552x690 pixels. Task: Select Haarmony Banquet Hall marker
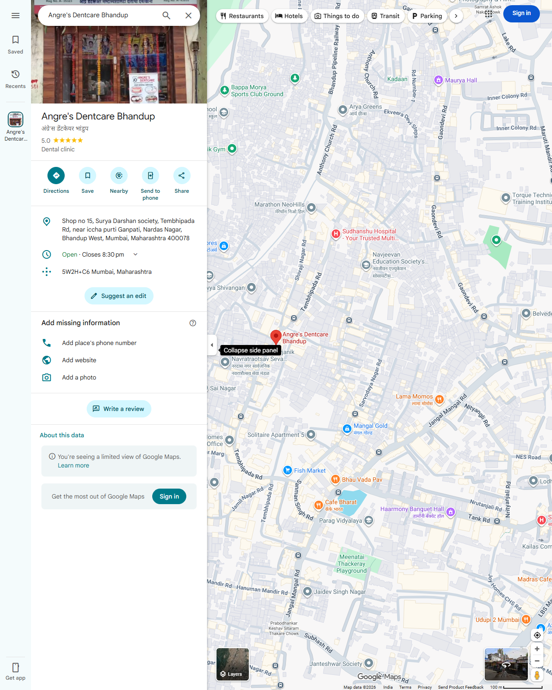(x=451, y=512)
